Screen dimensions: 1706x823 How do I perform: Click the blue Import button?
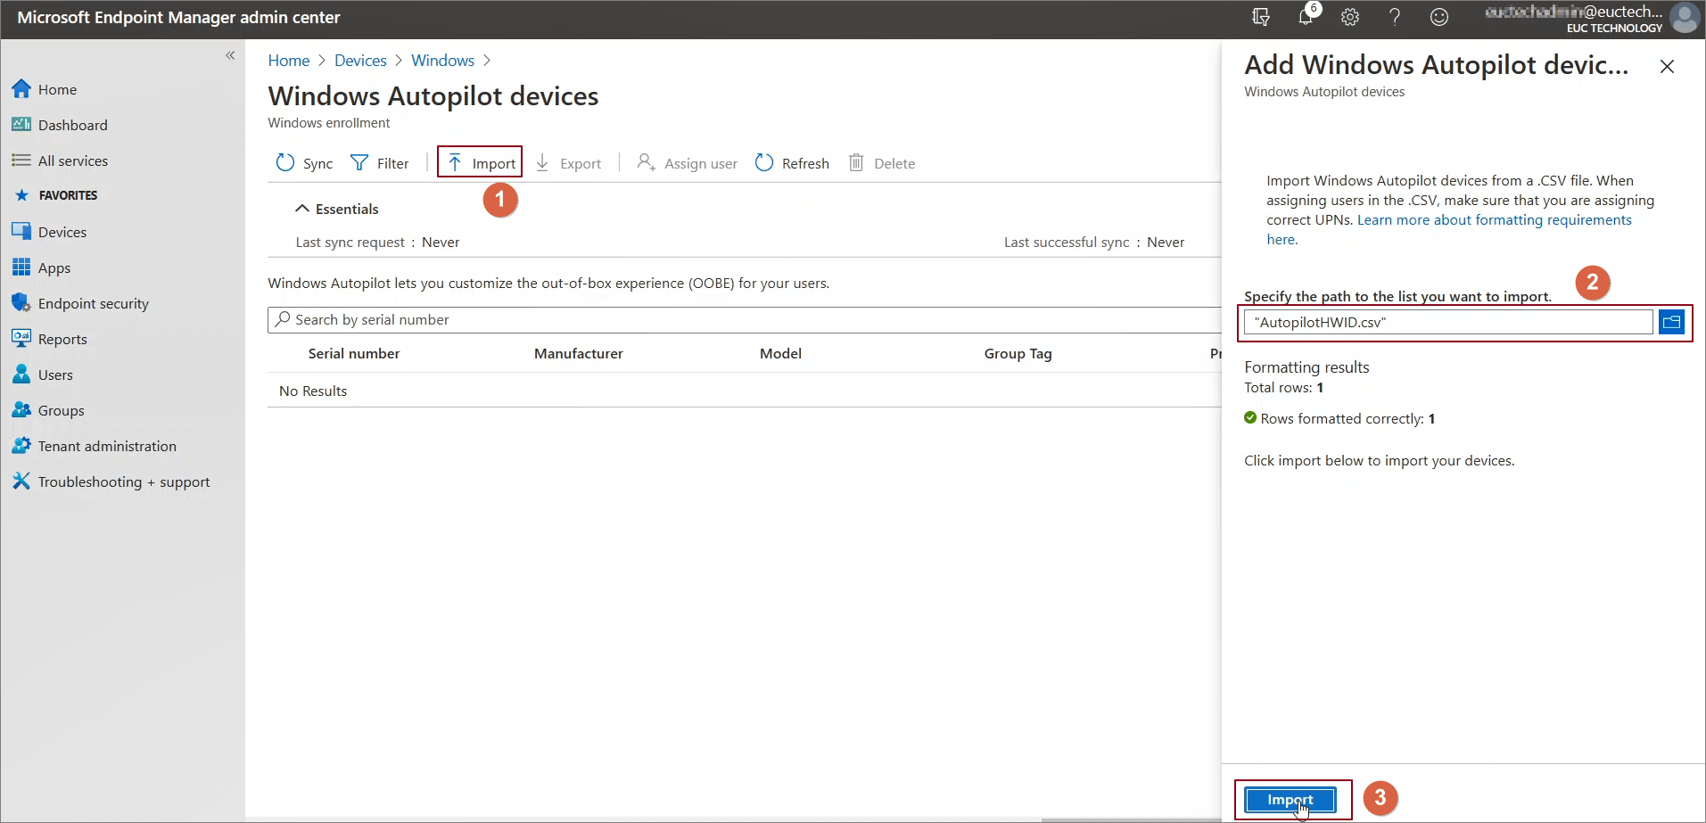tap(1290, 800)
